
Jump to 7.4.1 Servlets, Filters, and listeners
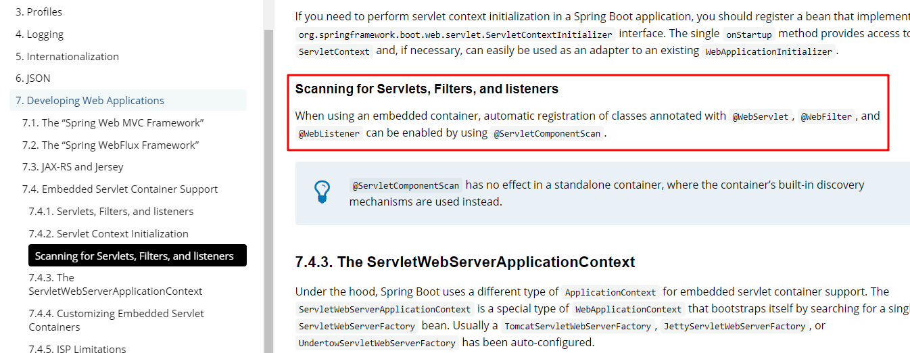point(111,212)
